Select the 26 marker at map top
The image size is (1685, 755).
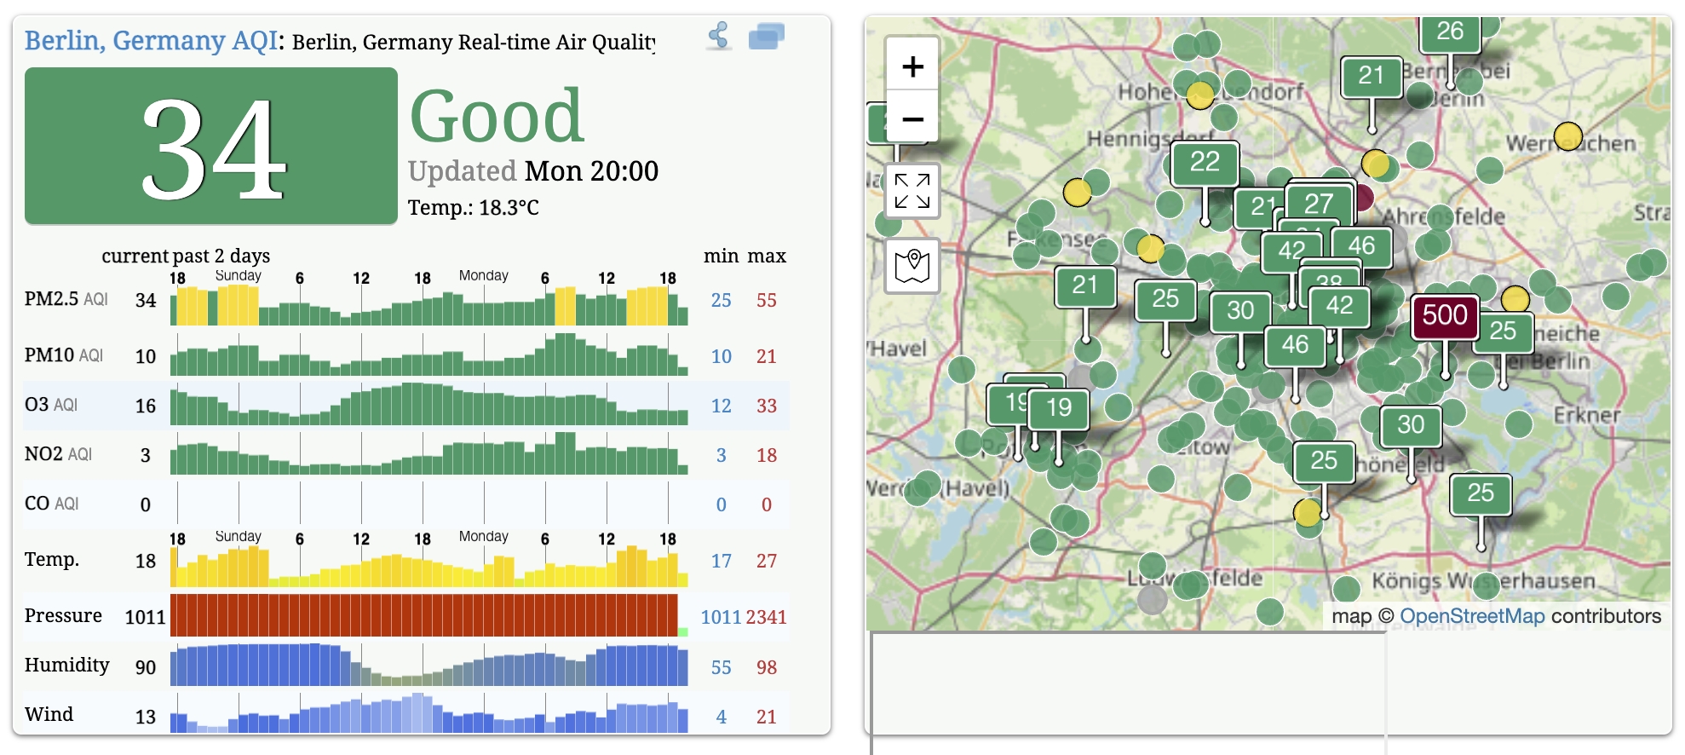coord(1450,32)
